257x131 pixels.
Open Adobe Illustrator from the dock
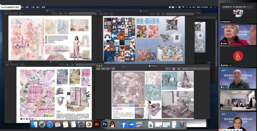point(96,124)
